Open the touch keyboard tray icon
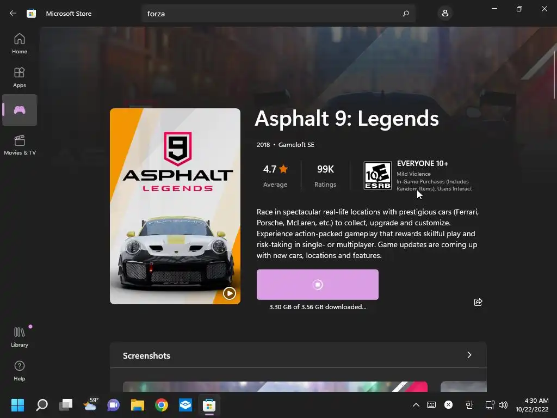This screenshot has width=557, height=418. tap(431, 405)
